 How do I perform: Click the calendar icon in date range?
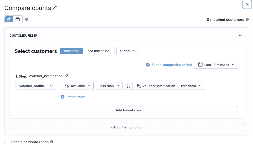coord(200,65)
